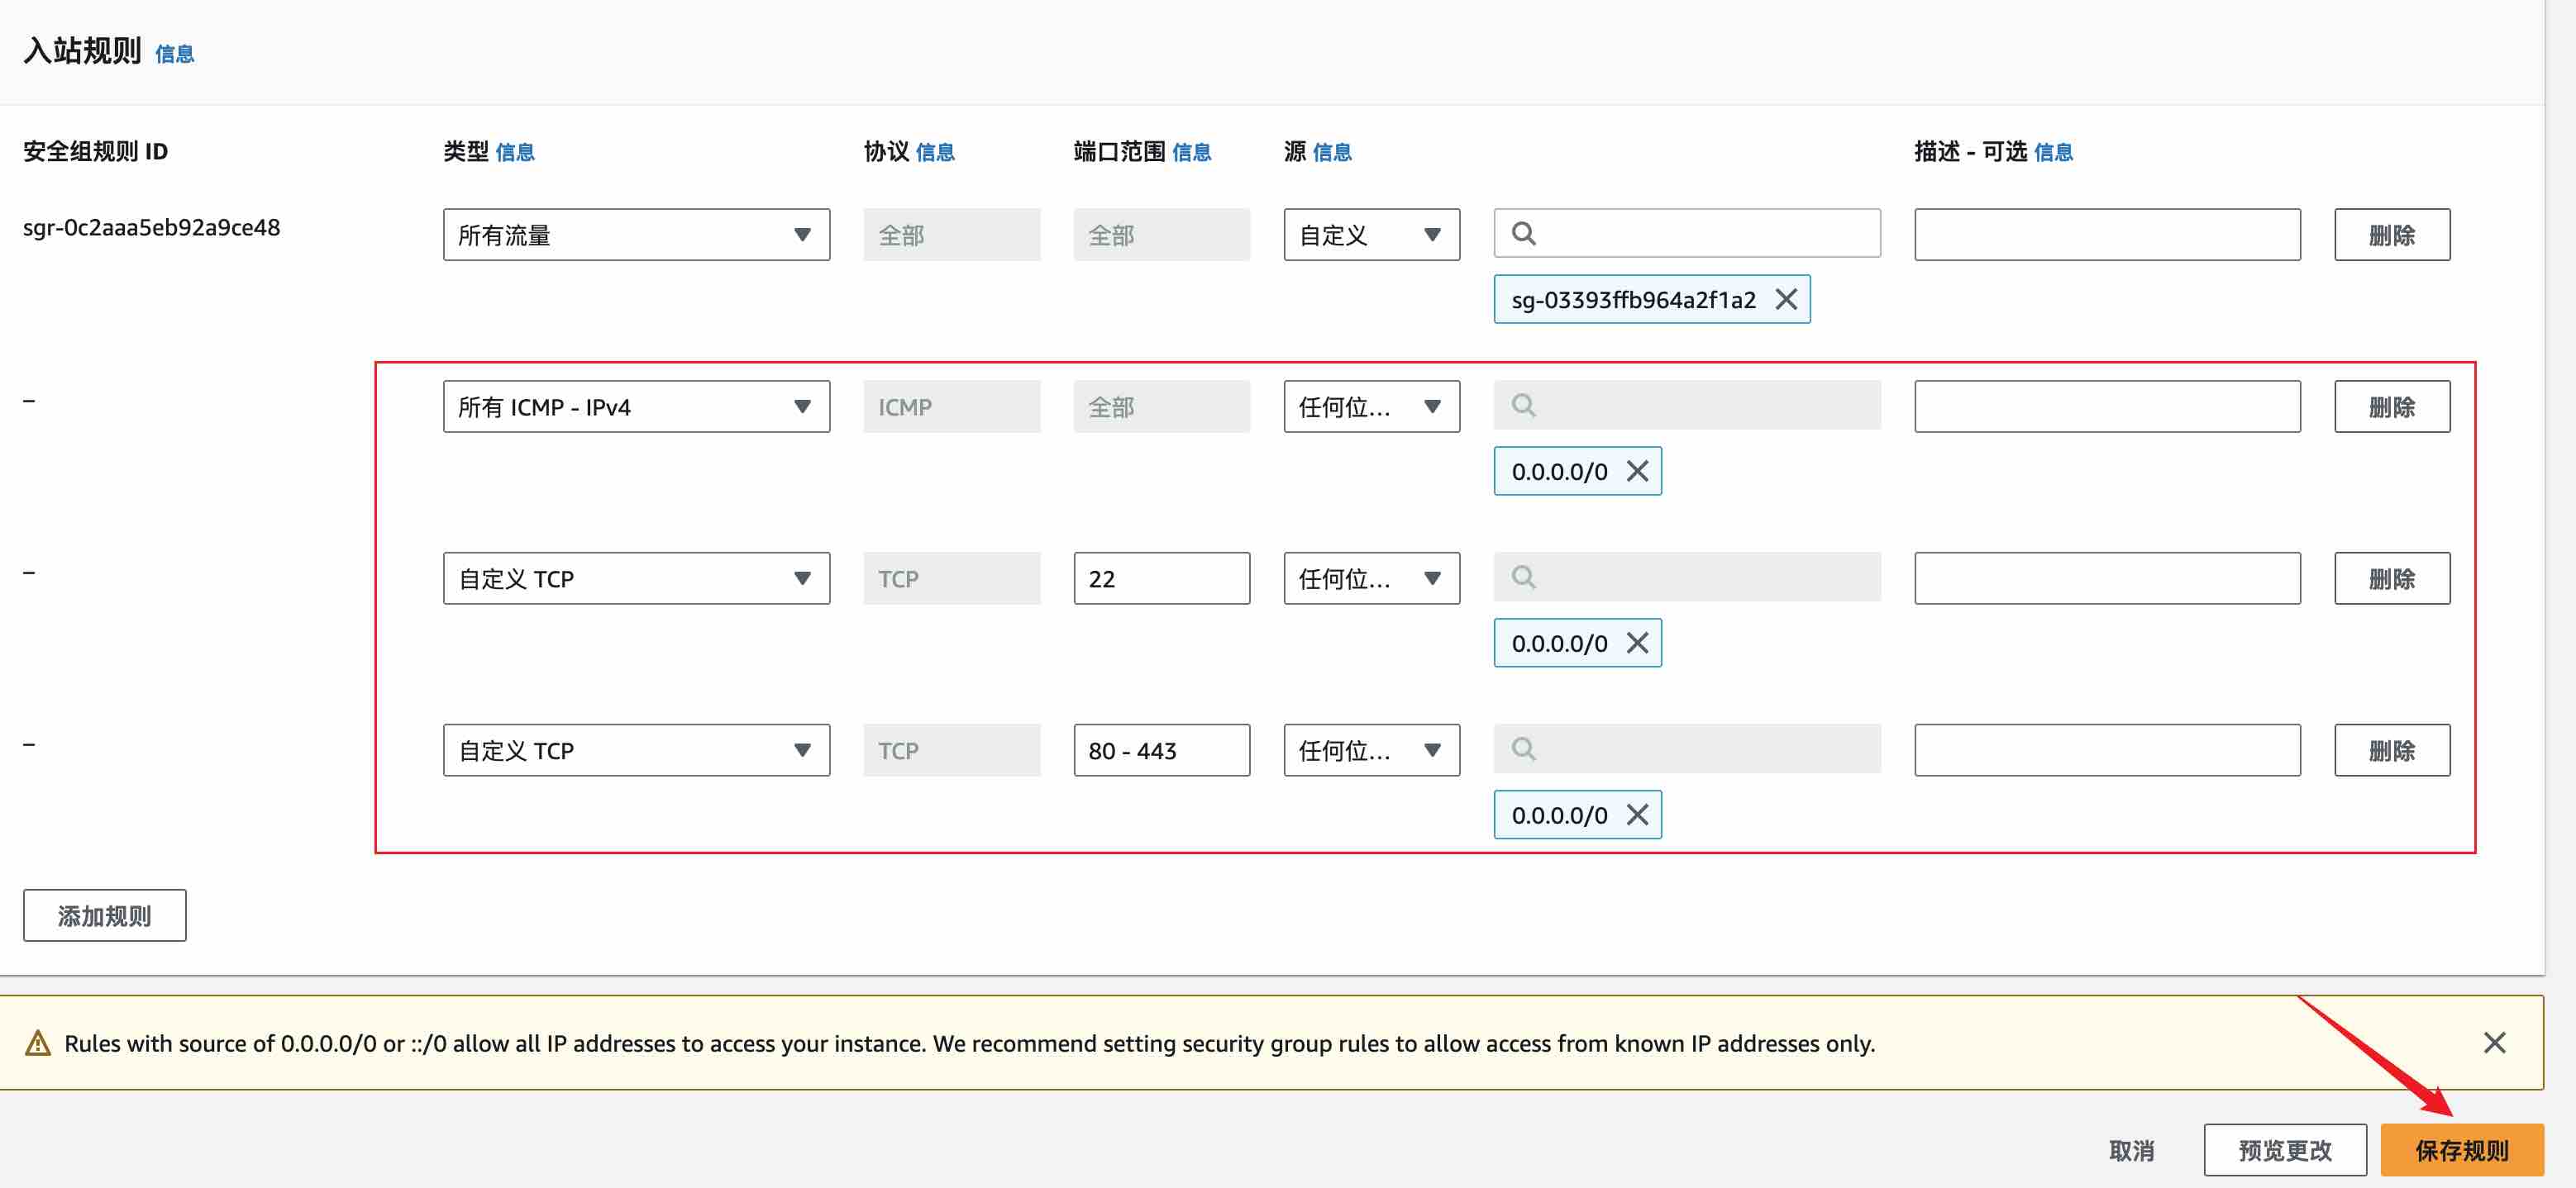Open 信息 link next to 协议

pos(935,152)
